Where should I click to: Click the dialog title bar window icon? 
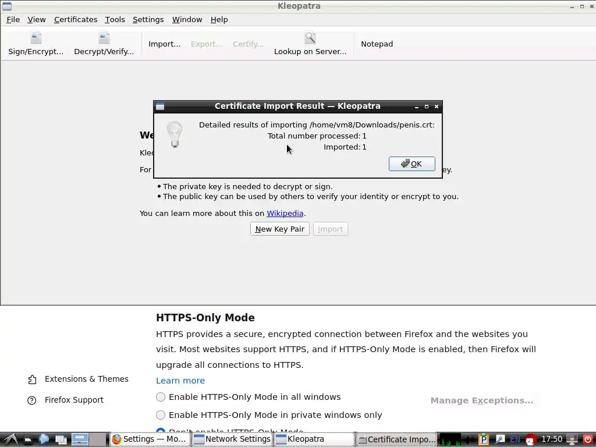point(160,107)
